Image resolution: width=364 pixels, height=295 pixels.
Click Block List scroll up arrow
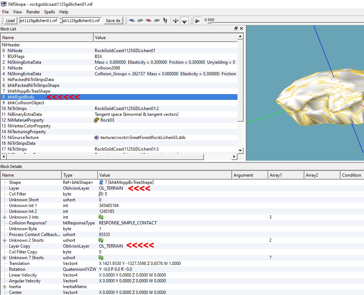click(240, 37)
